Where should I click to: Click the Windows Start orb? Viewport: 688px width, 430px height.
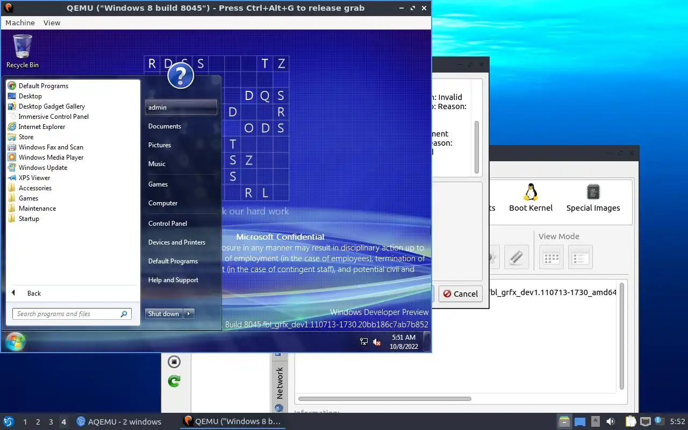pos(15,341)
